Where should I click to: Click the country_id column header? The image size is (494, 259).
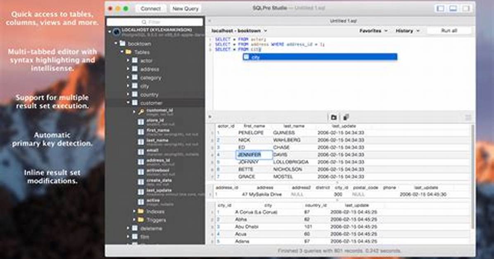coord(316,205)
